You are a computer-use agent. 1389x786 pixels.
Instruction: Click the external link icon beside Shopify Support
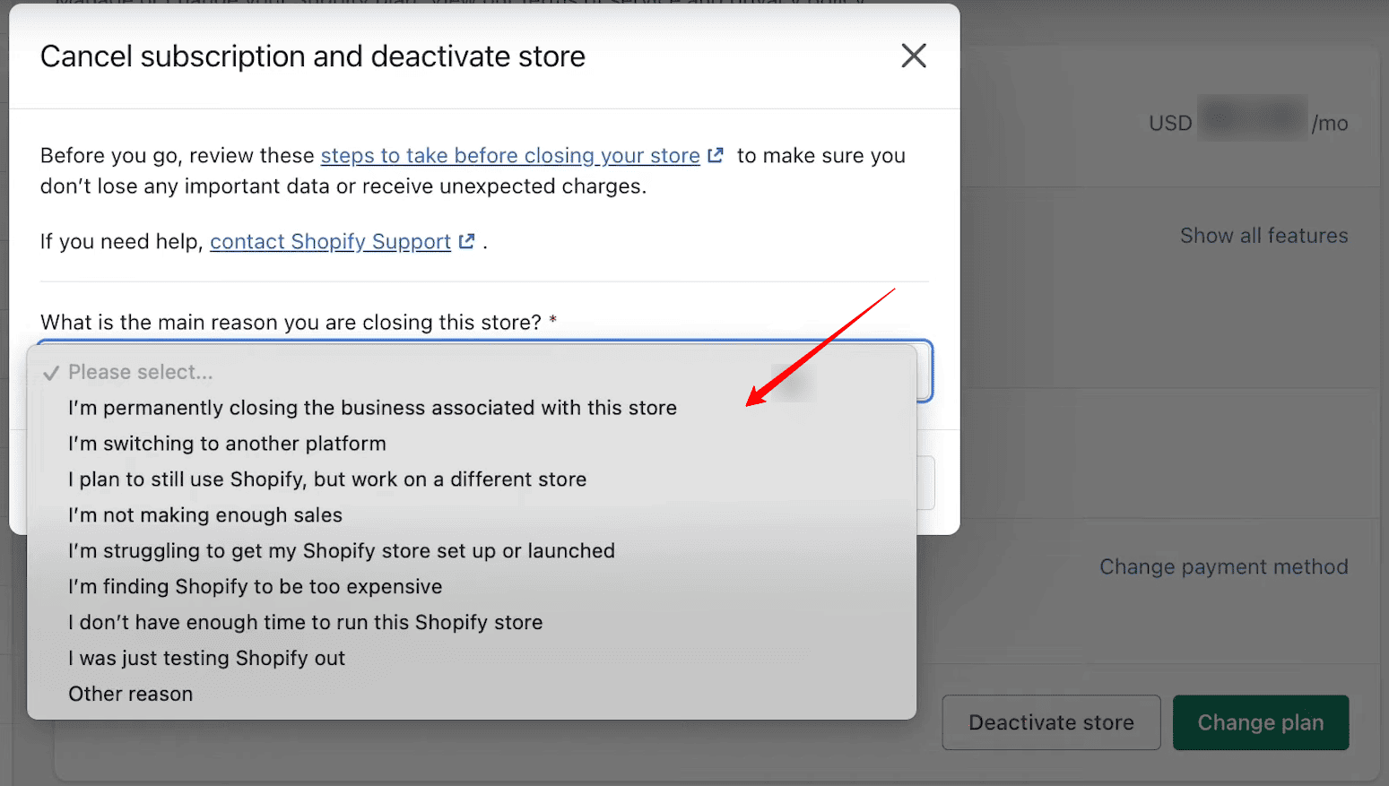(x=465, y=240)
